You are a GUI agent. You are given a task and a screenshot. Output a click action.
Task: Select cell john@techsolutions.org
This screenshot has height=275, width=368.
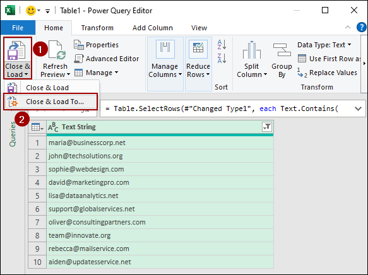coord(160,156)
